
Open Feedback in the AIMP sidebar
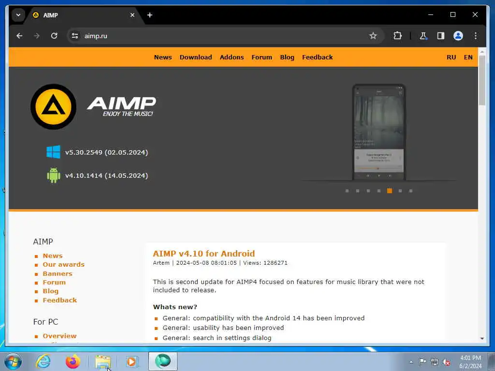pyautogui.click(x=59, y=300)
